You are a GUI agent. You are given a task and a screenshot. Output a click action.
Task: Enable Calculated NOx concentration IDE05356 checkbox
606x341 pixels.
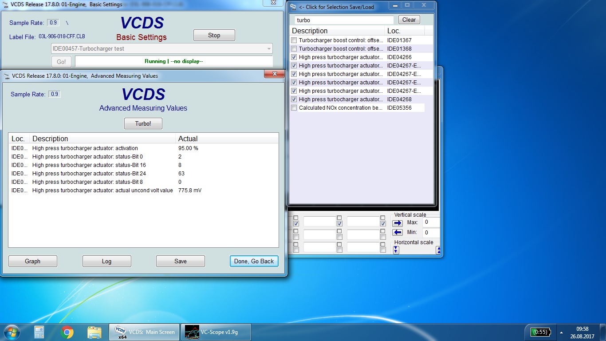[x=294, y=108]
